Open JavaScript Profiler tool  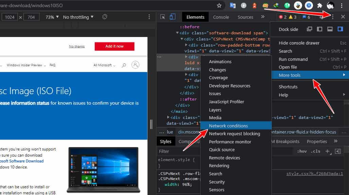(236, 102)
